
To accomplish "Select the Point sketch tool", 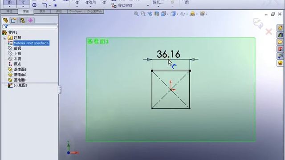I will click(x=55, y=5).
